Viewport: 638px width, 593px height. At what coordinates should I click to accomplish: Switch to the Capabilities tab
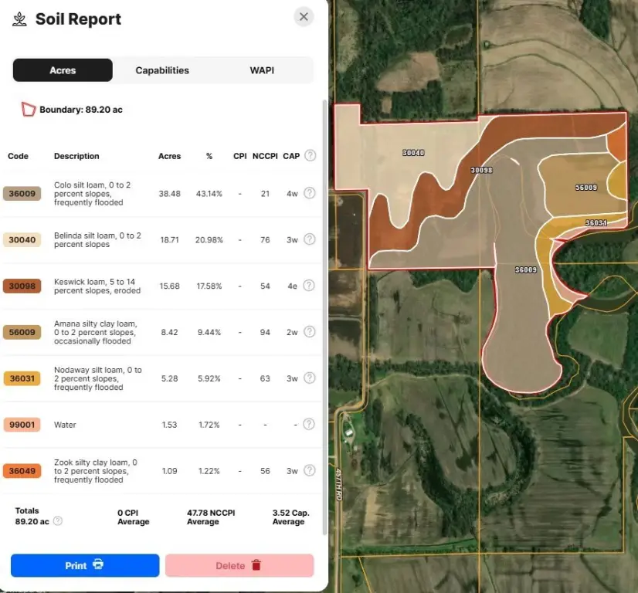click(162, 70)
